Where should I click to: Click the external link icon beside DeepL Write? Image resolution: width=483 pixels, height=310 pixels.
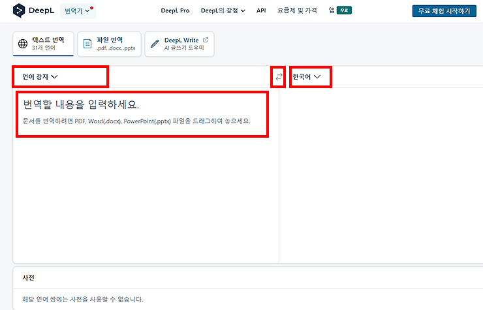point(206,40)
